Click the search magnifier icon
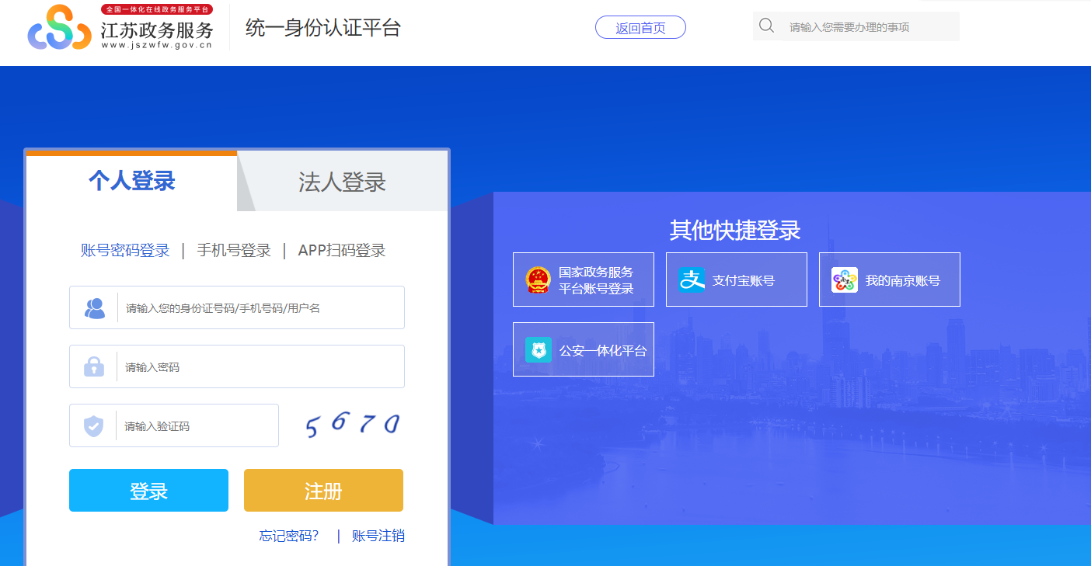 766,25
